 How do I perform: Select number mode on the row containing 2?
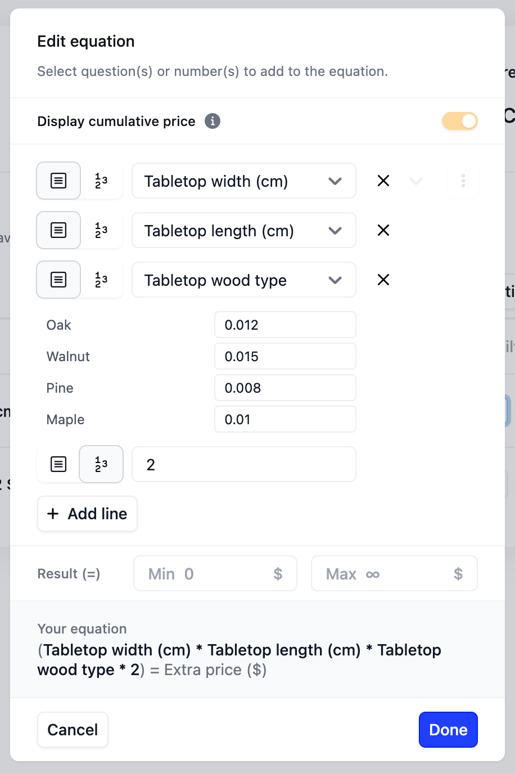(x=101, y=464)
